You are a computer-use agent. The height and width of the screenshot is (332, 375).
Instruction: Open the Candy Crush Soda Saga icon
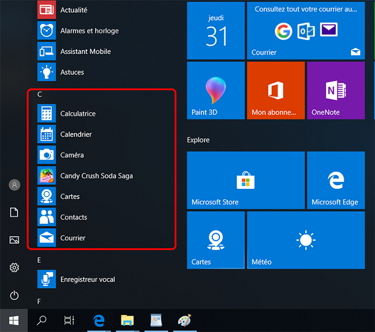[x=47, y=175]
